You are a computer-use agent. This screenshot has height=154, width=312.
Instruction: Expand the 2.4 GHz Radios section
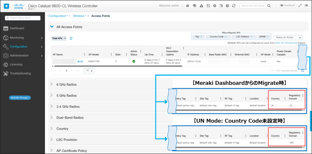point(51,106)
